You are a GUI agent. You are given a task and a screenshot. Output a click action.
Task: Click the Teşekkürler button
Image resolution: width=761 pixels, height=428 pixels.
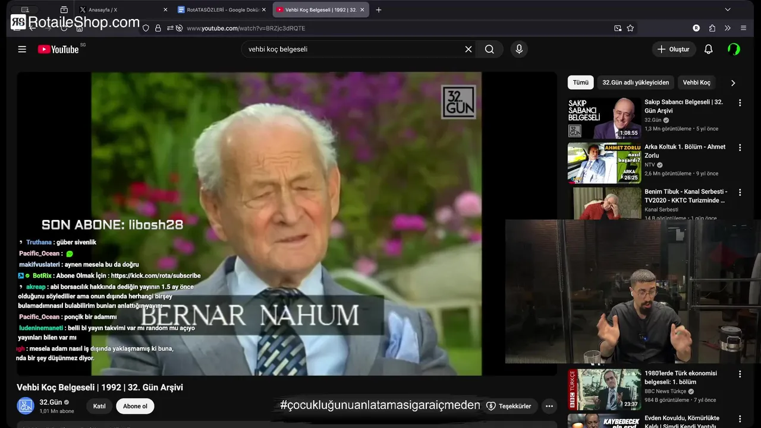509,406
